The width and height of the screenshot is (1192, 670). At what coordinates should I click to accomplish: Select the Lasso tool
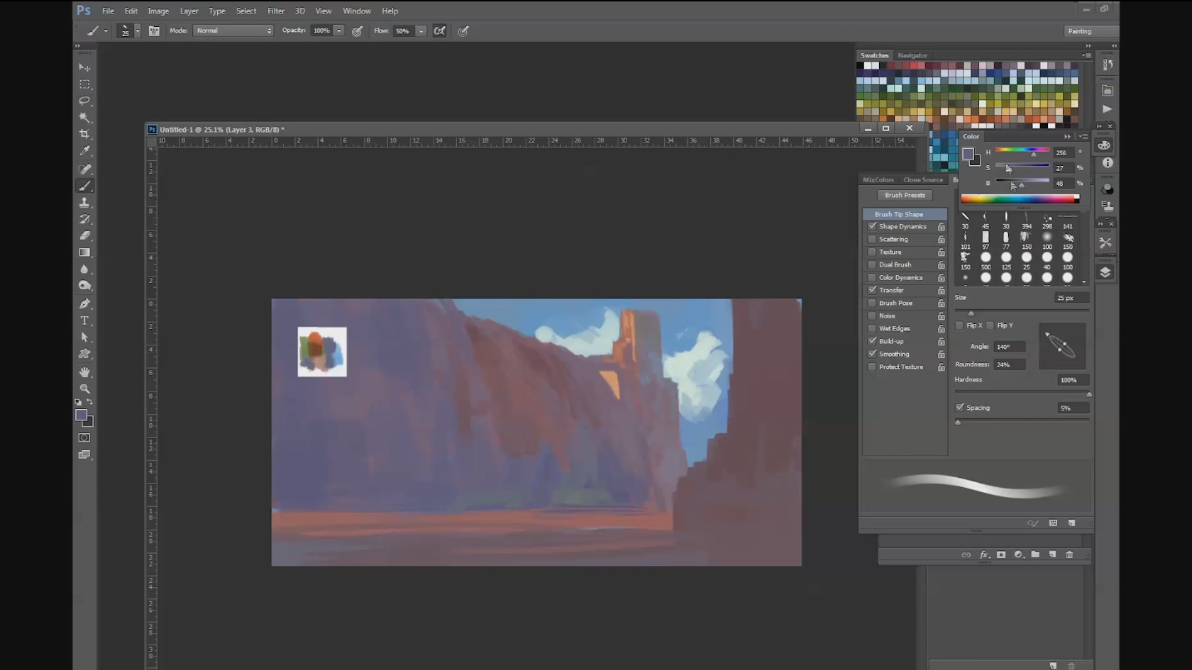84,101
